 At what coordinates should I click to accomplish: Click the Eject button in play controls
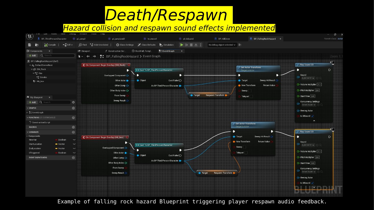[x=196, y=45]
